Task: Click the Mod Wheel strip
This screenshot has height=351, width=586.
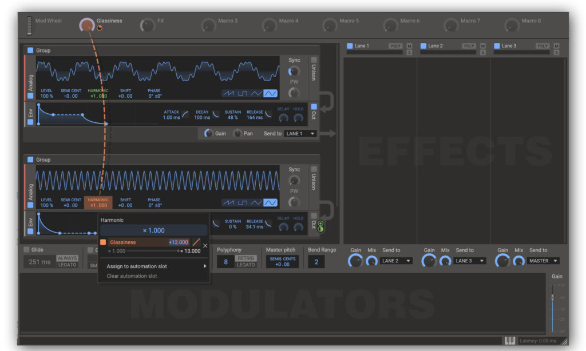Action: pos(29,25)
